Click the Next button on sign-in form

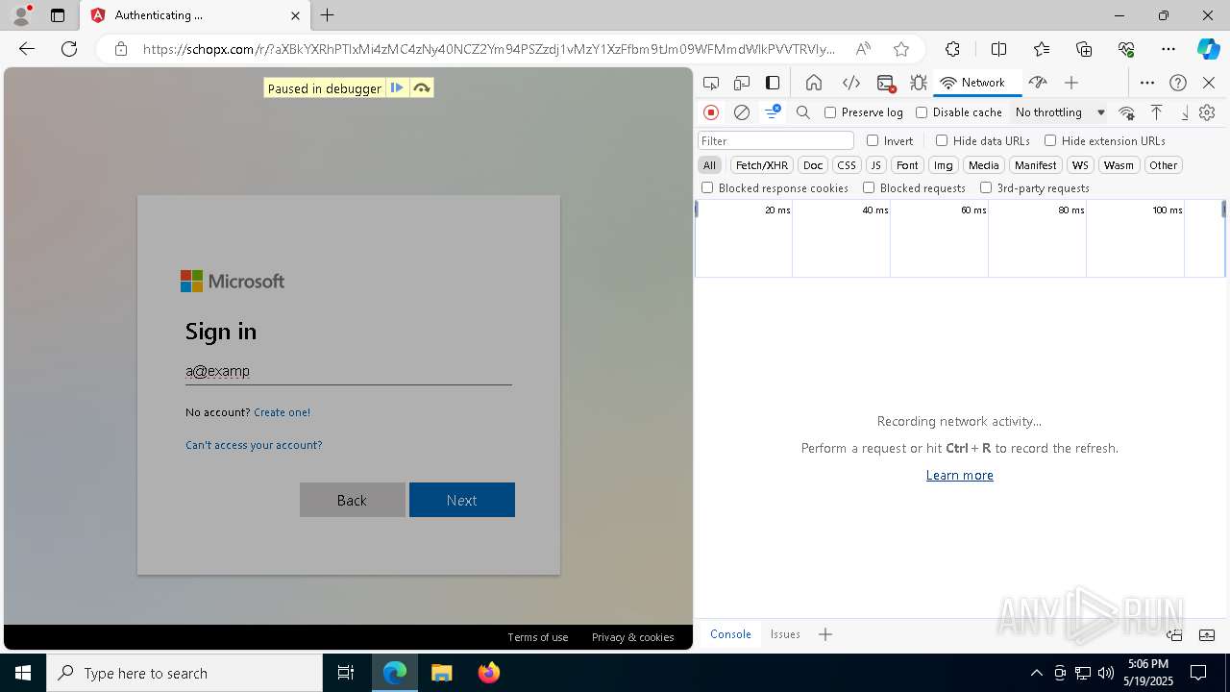point(462,500)
